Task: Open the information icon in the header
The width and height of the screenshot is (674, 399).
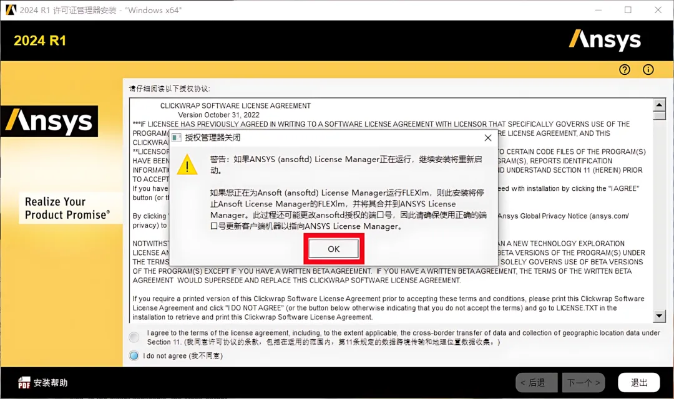Action: [x=648, y=70]
